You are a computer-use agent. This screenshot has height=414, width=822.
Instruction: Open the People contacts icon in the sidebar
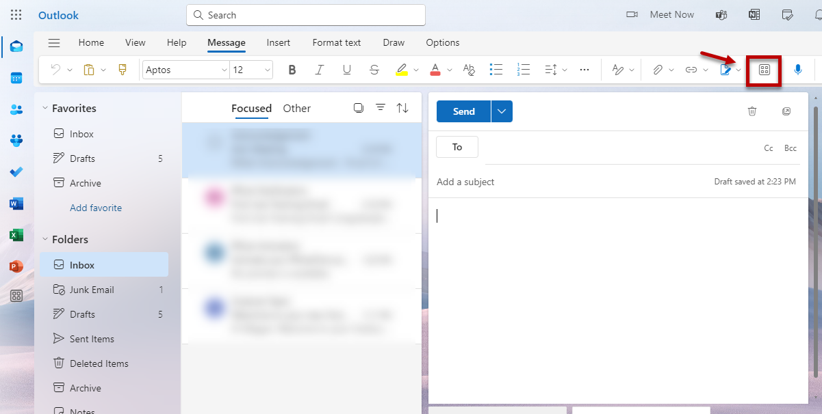pyautogui.click(x=16, y=109)
